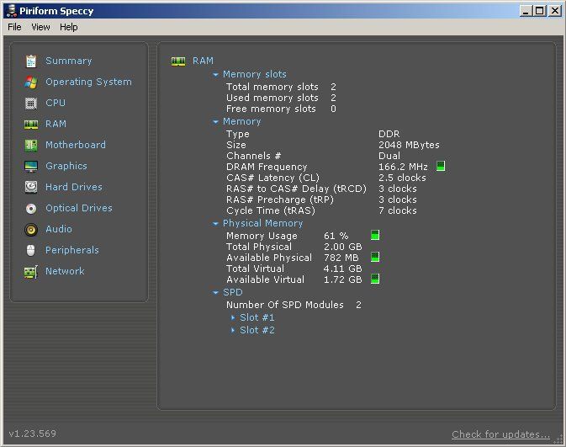Toggle the Memory Usage green indicator
Image resolution: width=566 pixels, height=447 pixels.
(x=375, y=236)
